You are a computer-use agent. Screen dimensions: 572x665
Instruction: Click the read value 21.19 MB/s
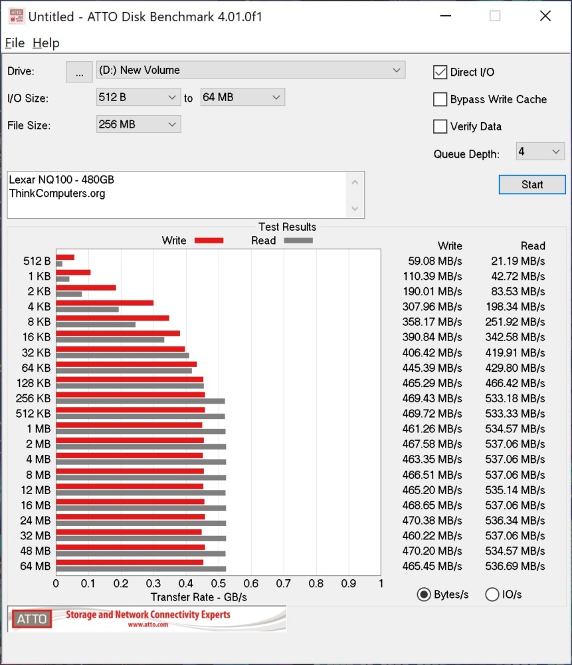pyautogui.click(x=518, y=261)
